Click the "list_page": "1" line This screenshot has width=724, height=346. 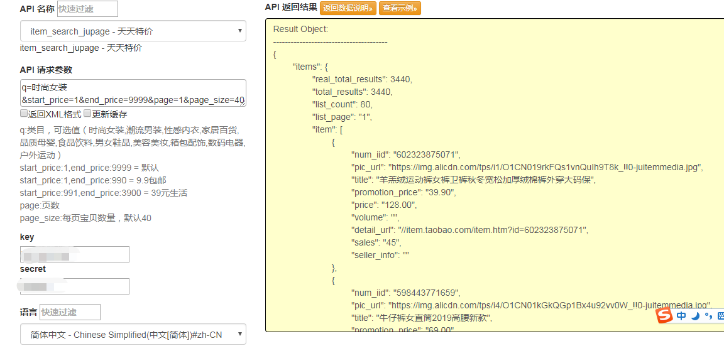[x=342, y=117]
